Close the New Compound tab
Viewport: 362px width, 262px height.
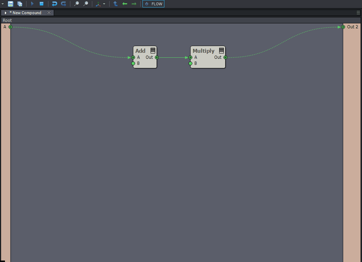point(49,13)
